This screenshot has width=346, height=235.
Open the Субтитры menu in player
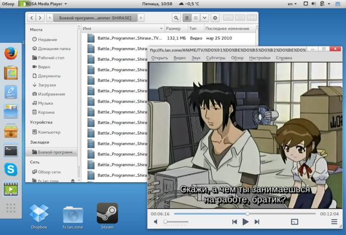[216, 58]
